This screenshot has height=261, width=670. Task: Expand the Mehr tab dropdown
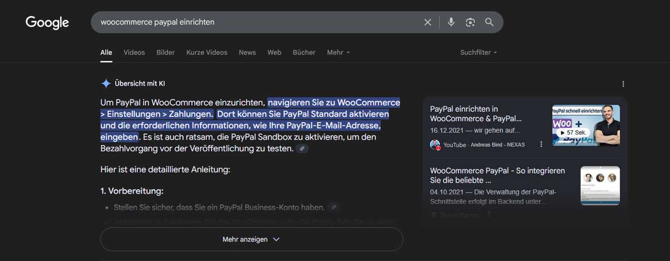click(x=338, y=52)
